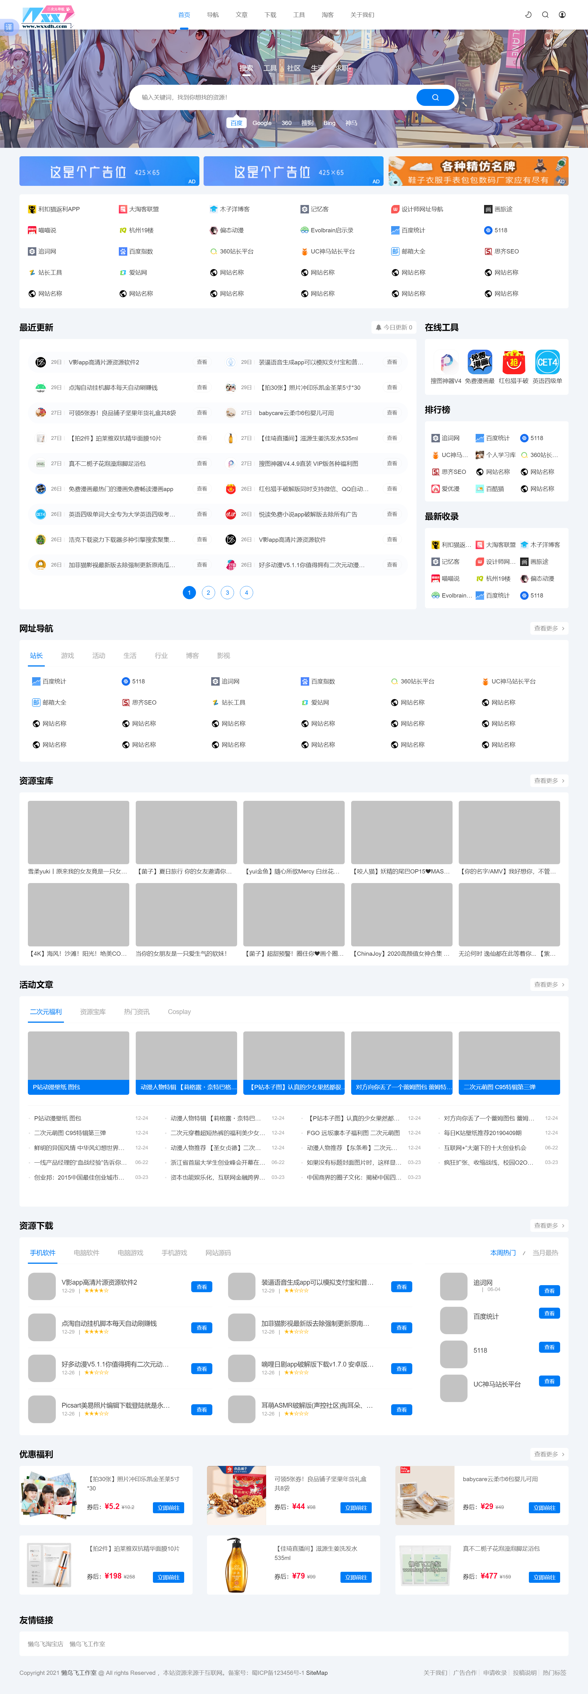Open header search via magnifier icon
The image size is (588, 1694).
click(x=545, y=14)
